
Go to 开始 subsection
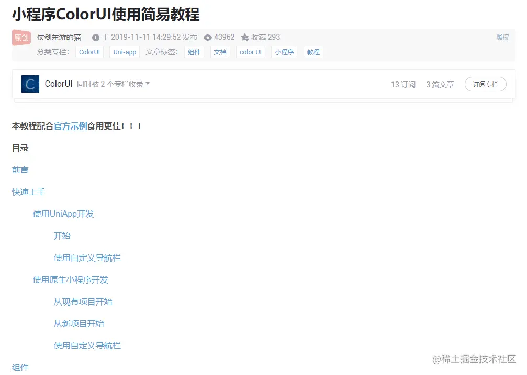pos(62,236)
